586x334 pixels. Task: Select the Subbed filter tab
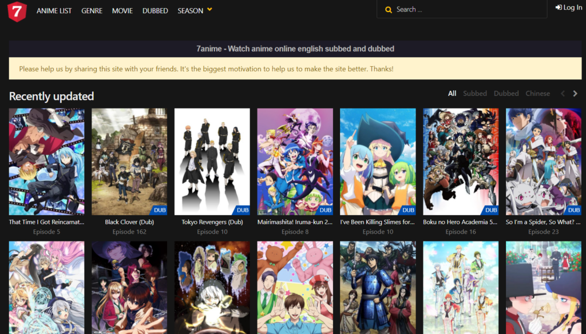[475, 94]
